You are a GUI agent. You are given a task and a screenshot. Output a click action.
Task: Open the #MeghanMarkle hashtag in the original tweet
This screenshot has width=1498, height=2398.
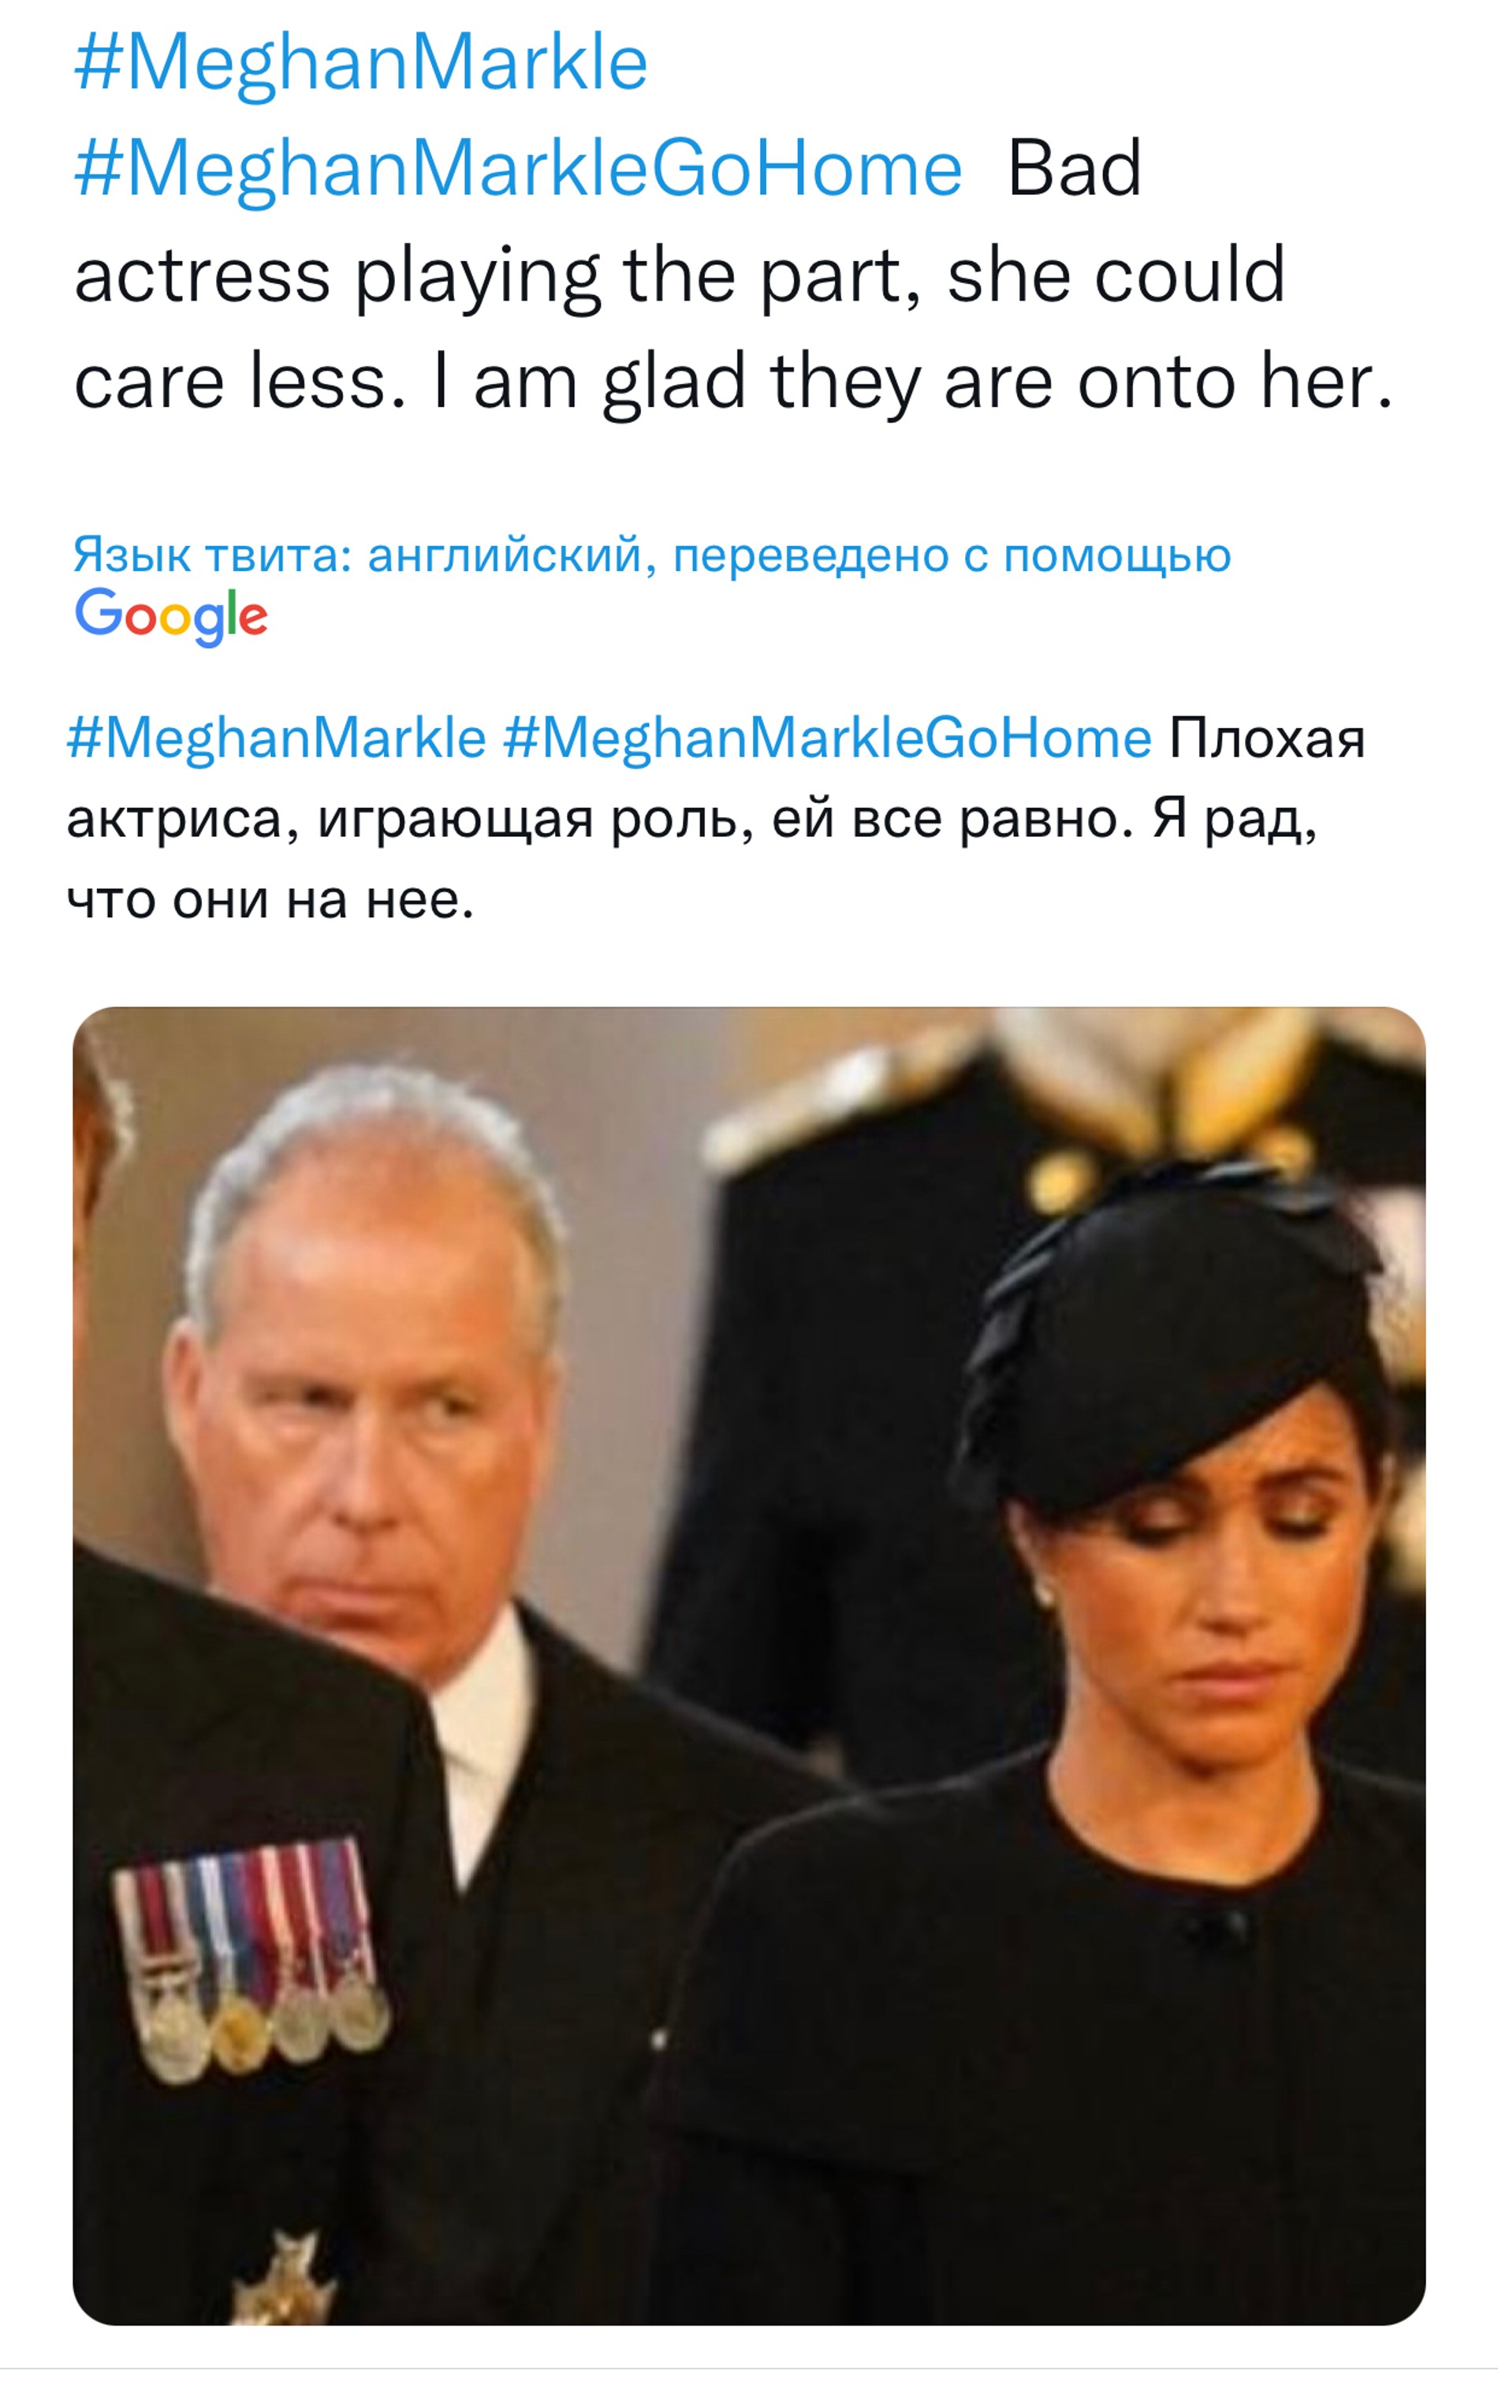(x=360, y=63)
